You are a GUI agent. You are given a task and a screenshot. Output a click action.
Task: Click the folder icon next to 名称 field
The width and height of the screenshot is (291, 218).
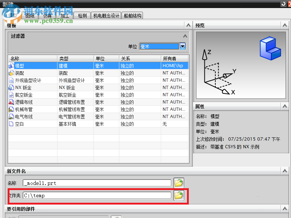(x=179, y=183)
